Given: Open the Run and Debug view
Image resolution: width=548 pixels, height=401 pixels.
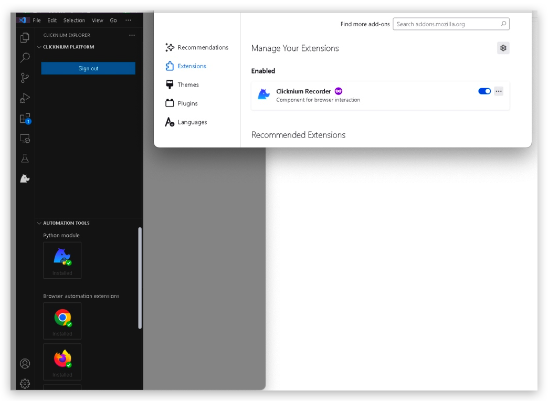Looking at the screenshot, I should click(x=25, y=98).
